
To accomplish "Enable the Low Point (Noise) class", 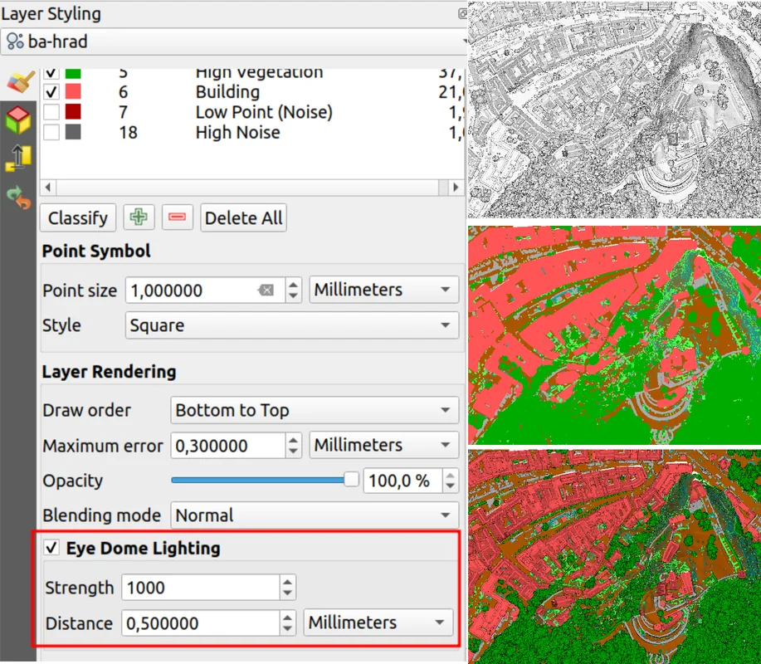I will 51,112.
